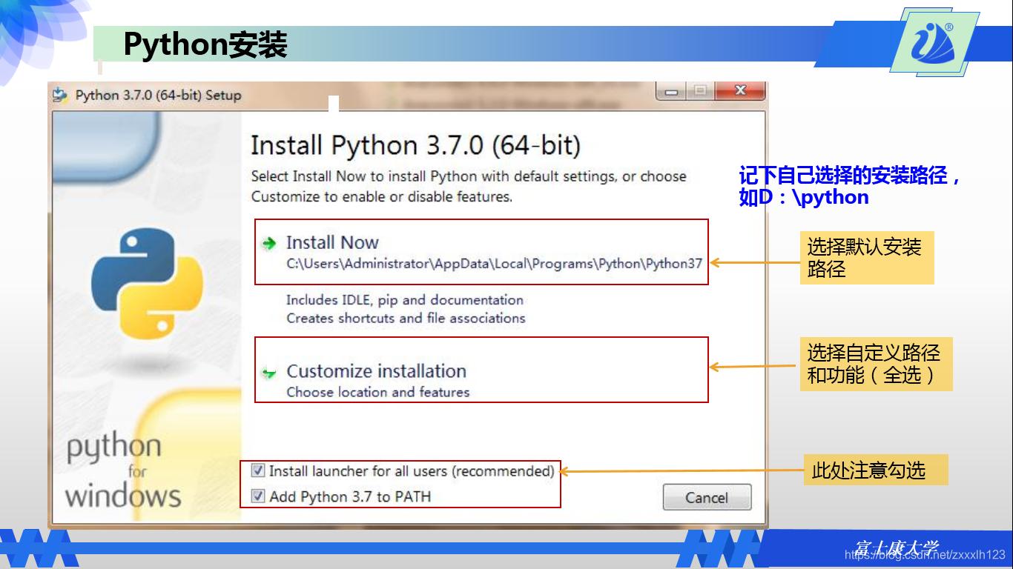Click the green arrow beside Install Now
The height and width of the screenshot is (569, 1013).
point(268,243)
